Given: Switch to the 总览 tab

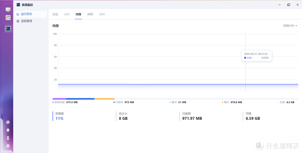Looking at the screenshot, I should click(x=55, y=14).
